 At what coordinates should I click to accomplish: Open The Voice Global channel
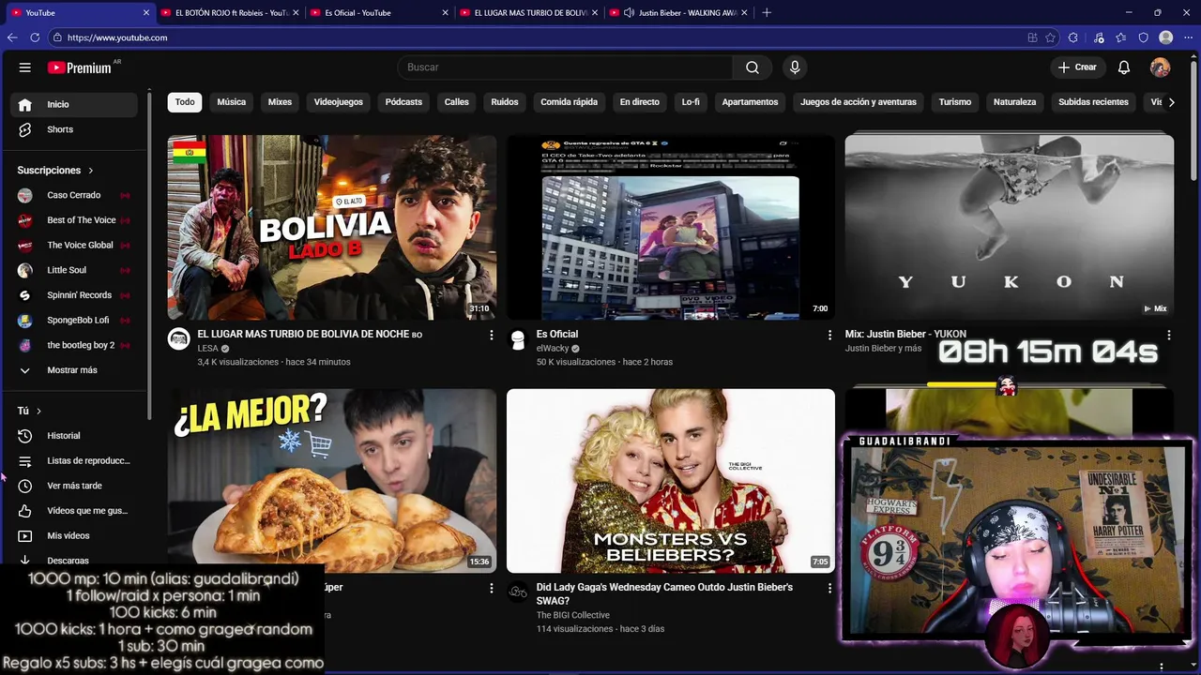tap(75, 245)
